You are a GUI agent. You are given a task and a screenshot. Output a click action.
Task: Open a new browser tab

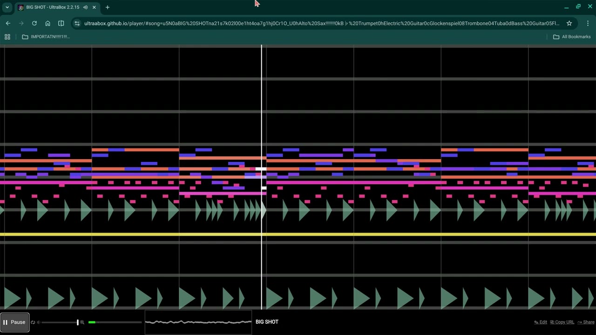click(x=107, y=7)
